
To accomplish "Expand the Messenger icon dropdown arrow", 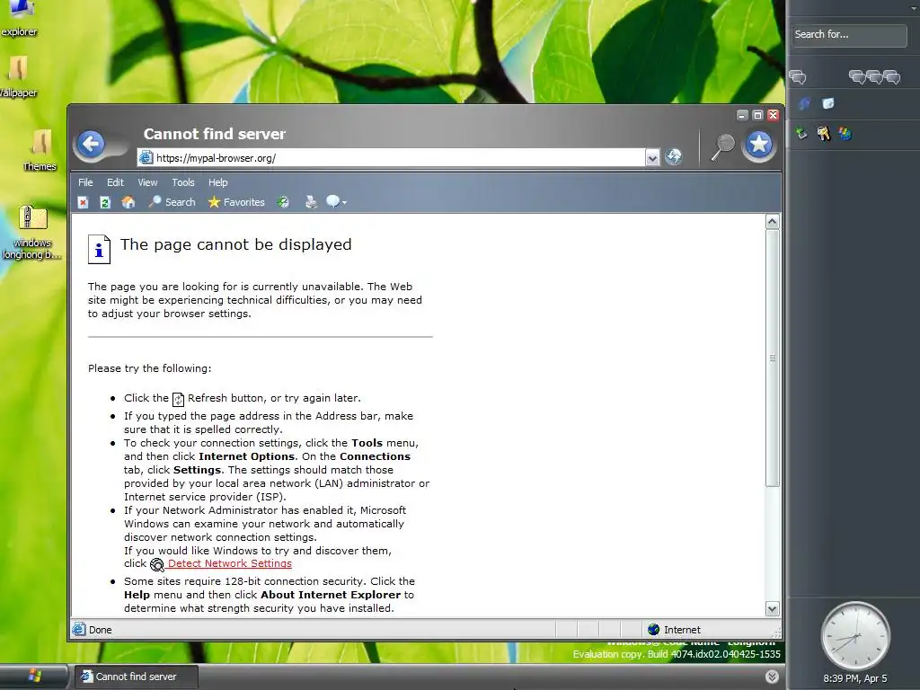I will click(x=344, y=203).
